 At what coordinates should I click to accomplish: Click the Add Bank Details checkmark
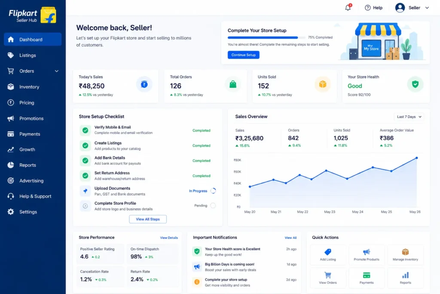(x=86, y=161)
